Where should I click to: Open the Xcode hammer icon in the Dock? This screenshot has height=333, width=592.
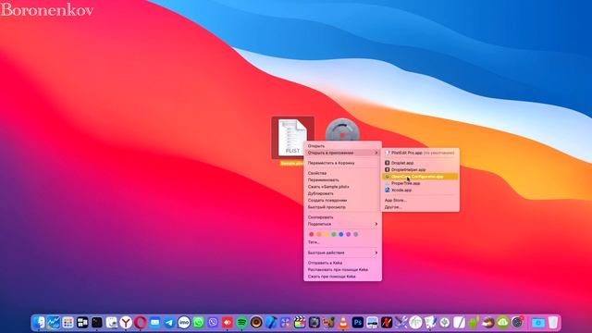click(271, 323)
